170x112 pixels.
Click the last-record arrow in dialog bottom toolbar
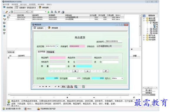click(x=43, y=87)
